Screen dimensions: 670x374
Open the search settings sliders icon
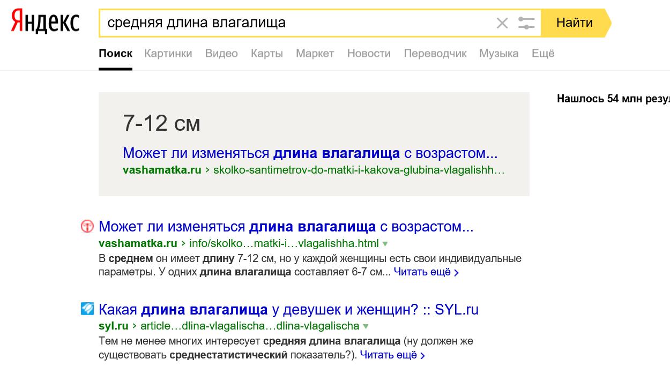(526, 23)
